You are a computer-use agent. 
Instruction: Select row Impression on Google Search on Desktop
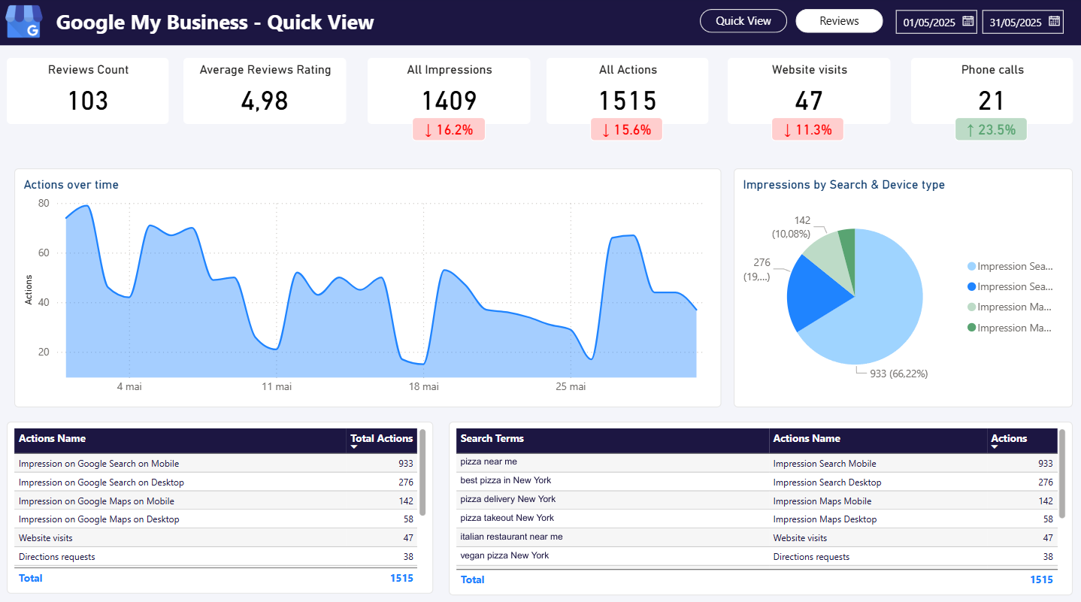[x=216, y=483]
